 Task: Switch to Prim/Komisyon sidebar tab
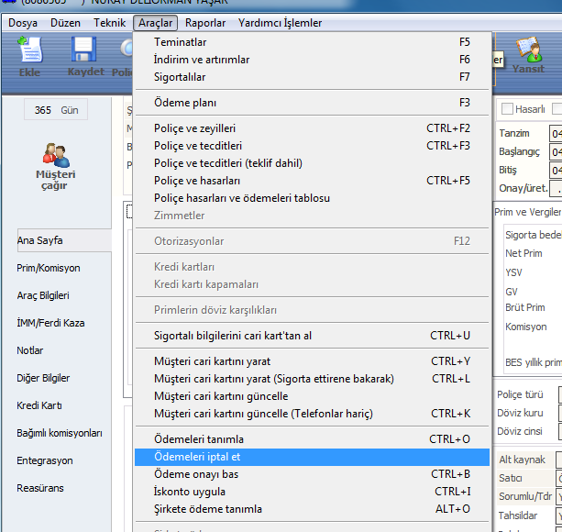tap(49, 268)
